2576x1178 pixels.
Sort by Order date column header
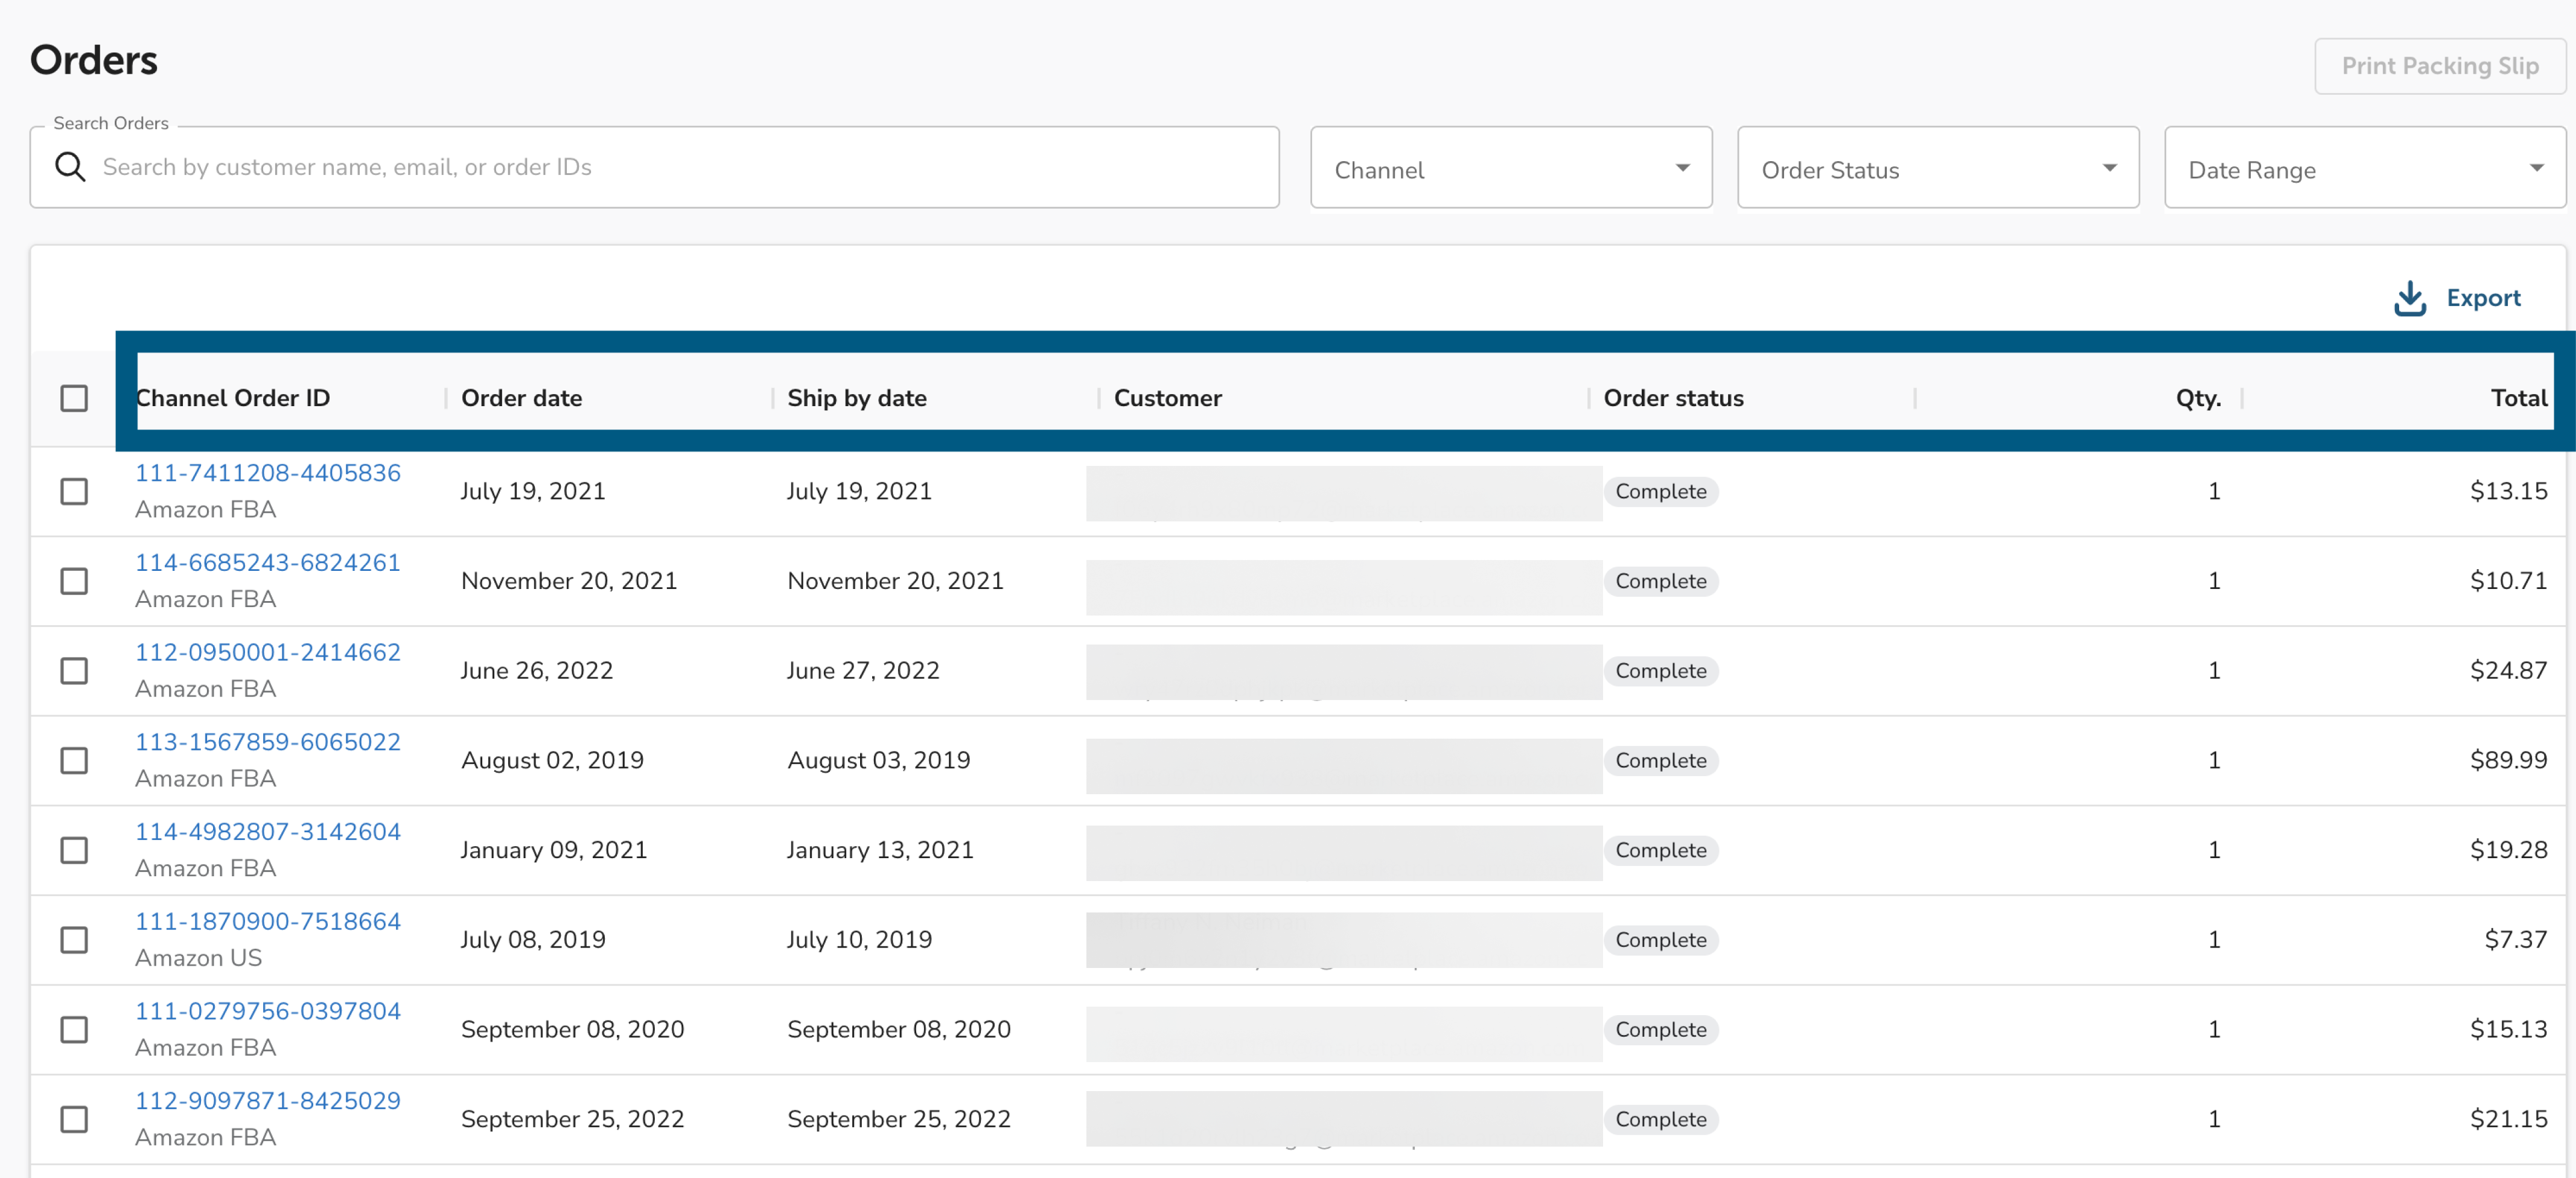[x=521, y=398]
